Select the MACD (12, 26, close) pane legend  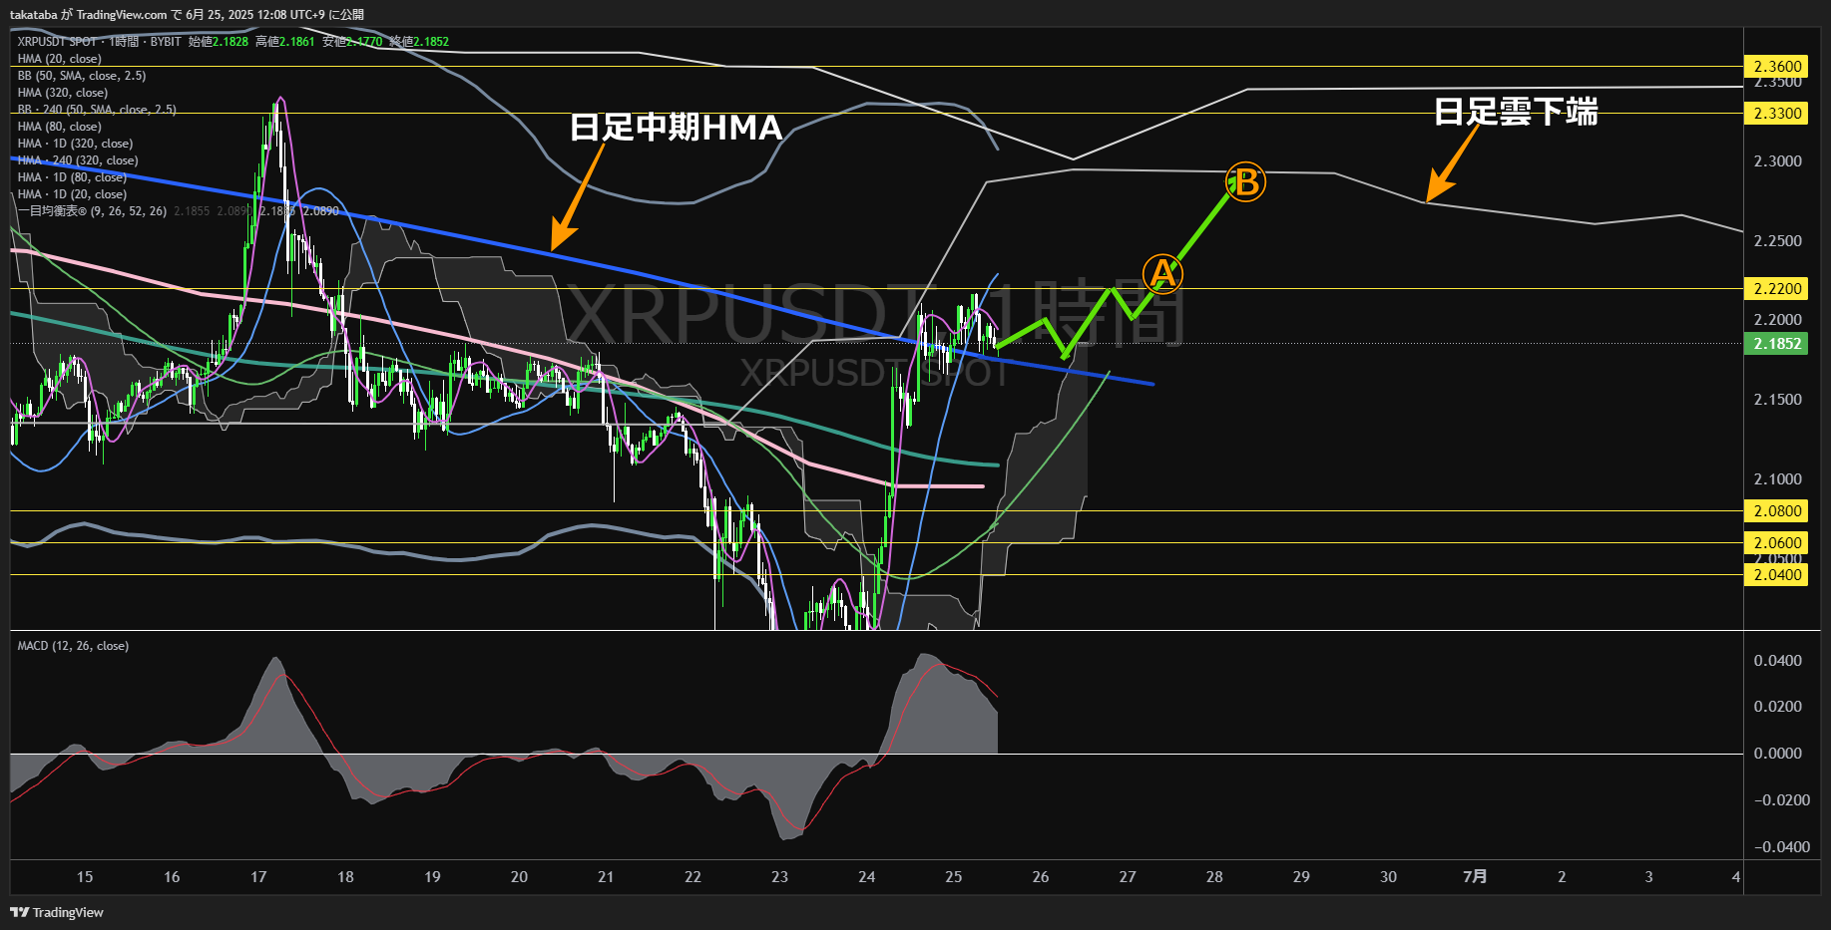[73, 646]
